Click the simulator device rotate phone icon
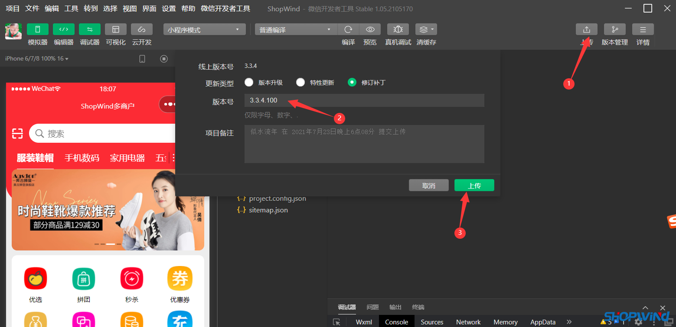This screenshot has width=676, height=327. pyautogui.click(x=142, y=59)
